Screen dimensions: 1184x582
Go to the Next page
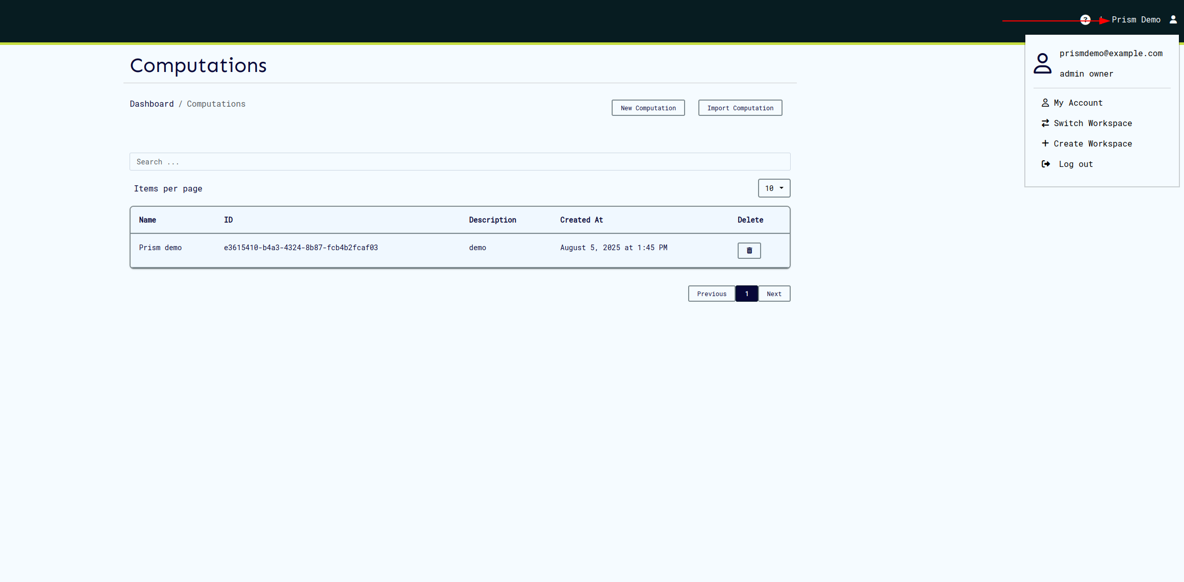pyautogui.click(x=774, y=294)
